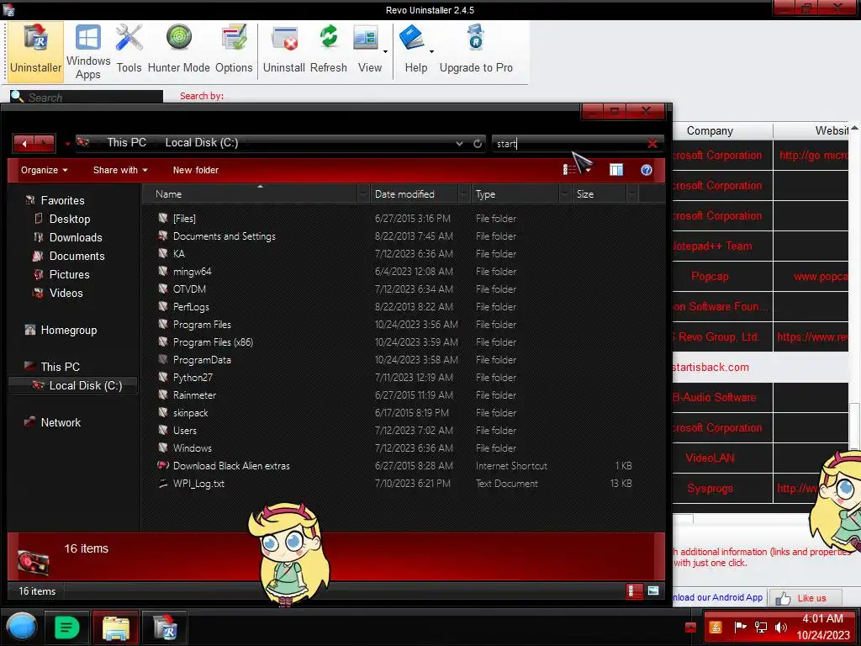
Task: Change the view layout in Explorer
Action: [x=569, y=170]
